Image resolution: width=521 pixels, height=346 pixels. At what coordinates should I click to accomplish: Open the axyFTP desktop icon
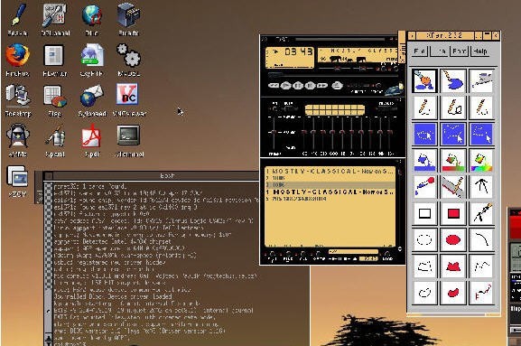point(92,60)
